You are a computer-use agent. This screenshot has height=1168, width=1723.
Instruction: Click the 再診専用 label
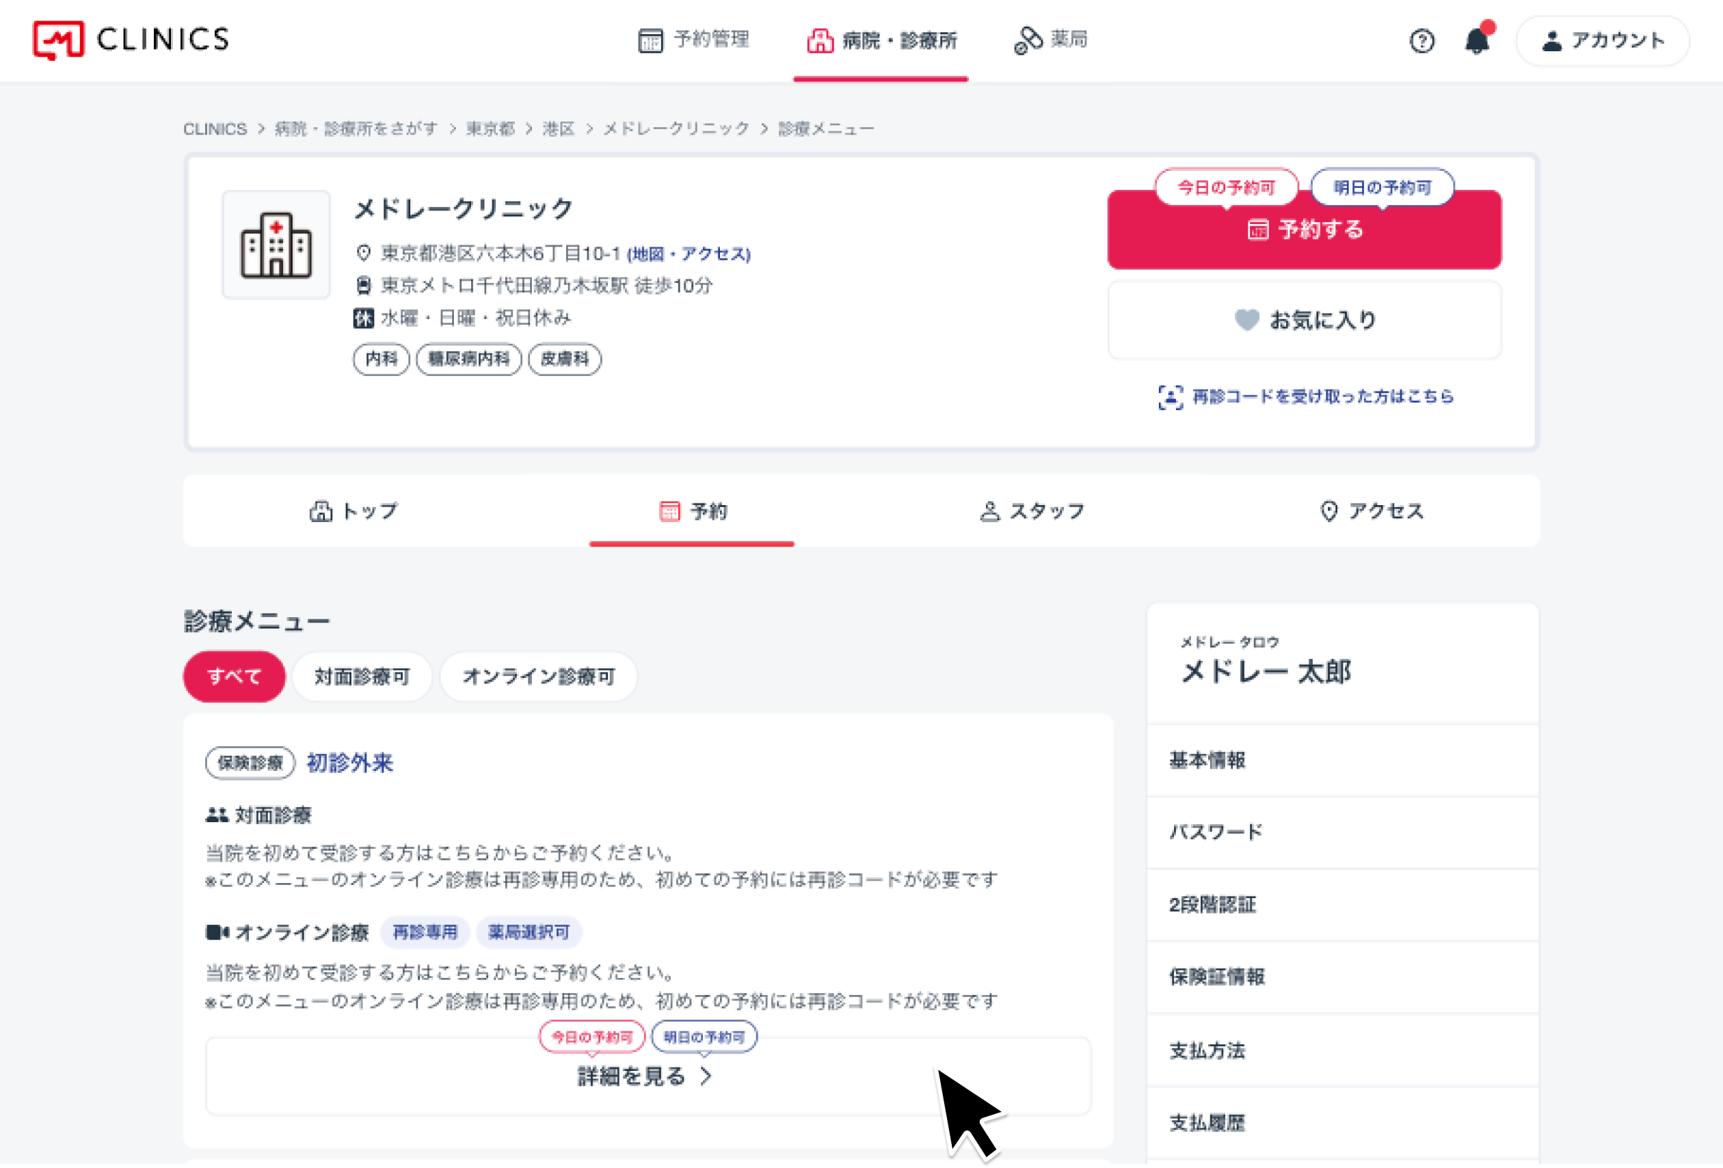425,934
